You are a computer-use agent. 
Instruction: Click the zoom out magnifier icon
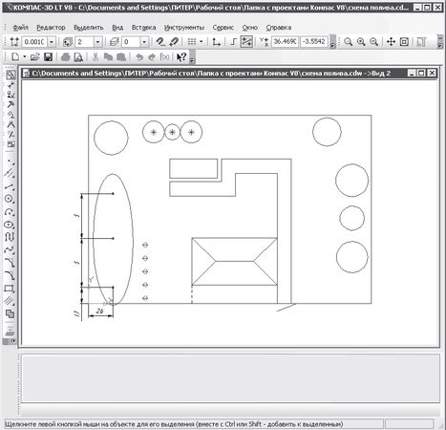coord(374,42)
